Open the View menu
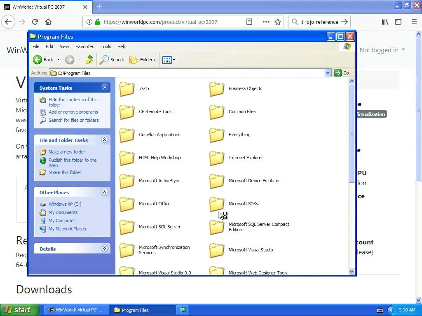This screenshot has height=316, width=422. (64, 46)
